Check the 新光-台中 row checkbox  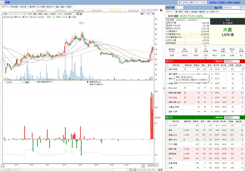point(167,88)
